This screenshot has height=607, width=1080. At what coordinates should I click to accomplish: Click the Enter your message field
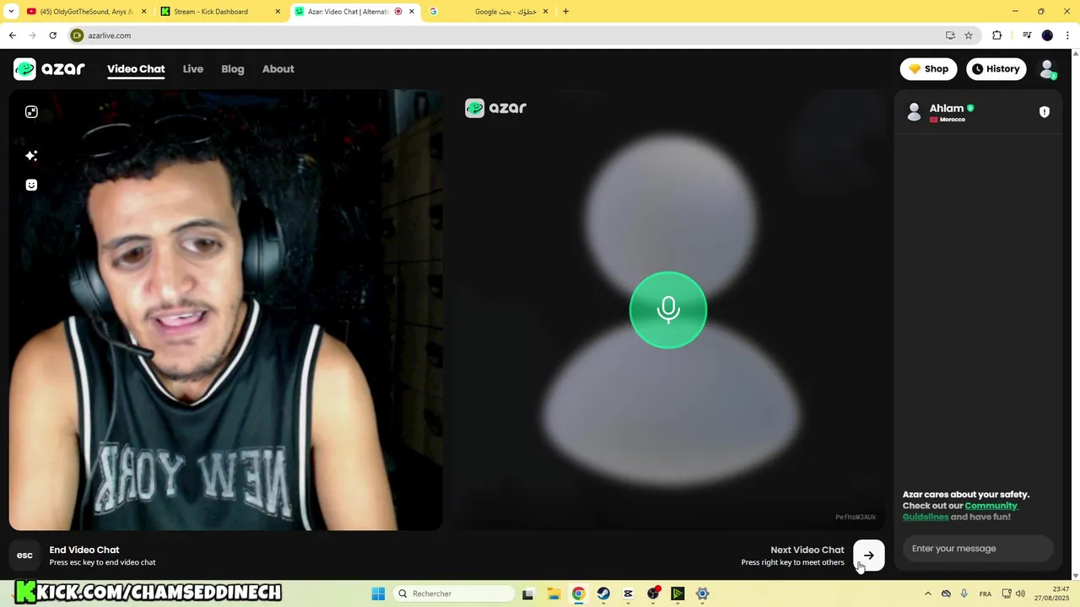[x=978, y=549]
